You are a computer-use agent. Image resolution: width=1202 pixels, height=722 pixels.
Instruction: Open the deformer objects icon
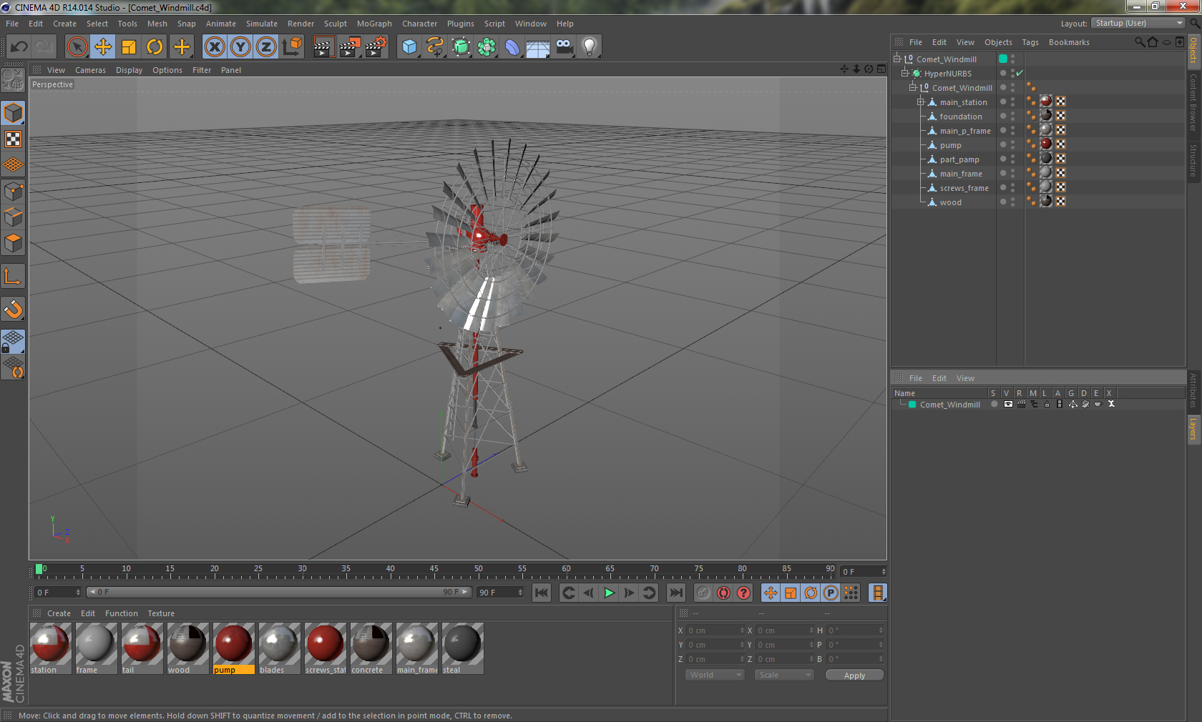512,47
